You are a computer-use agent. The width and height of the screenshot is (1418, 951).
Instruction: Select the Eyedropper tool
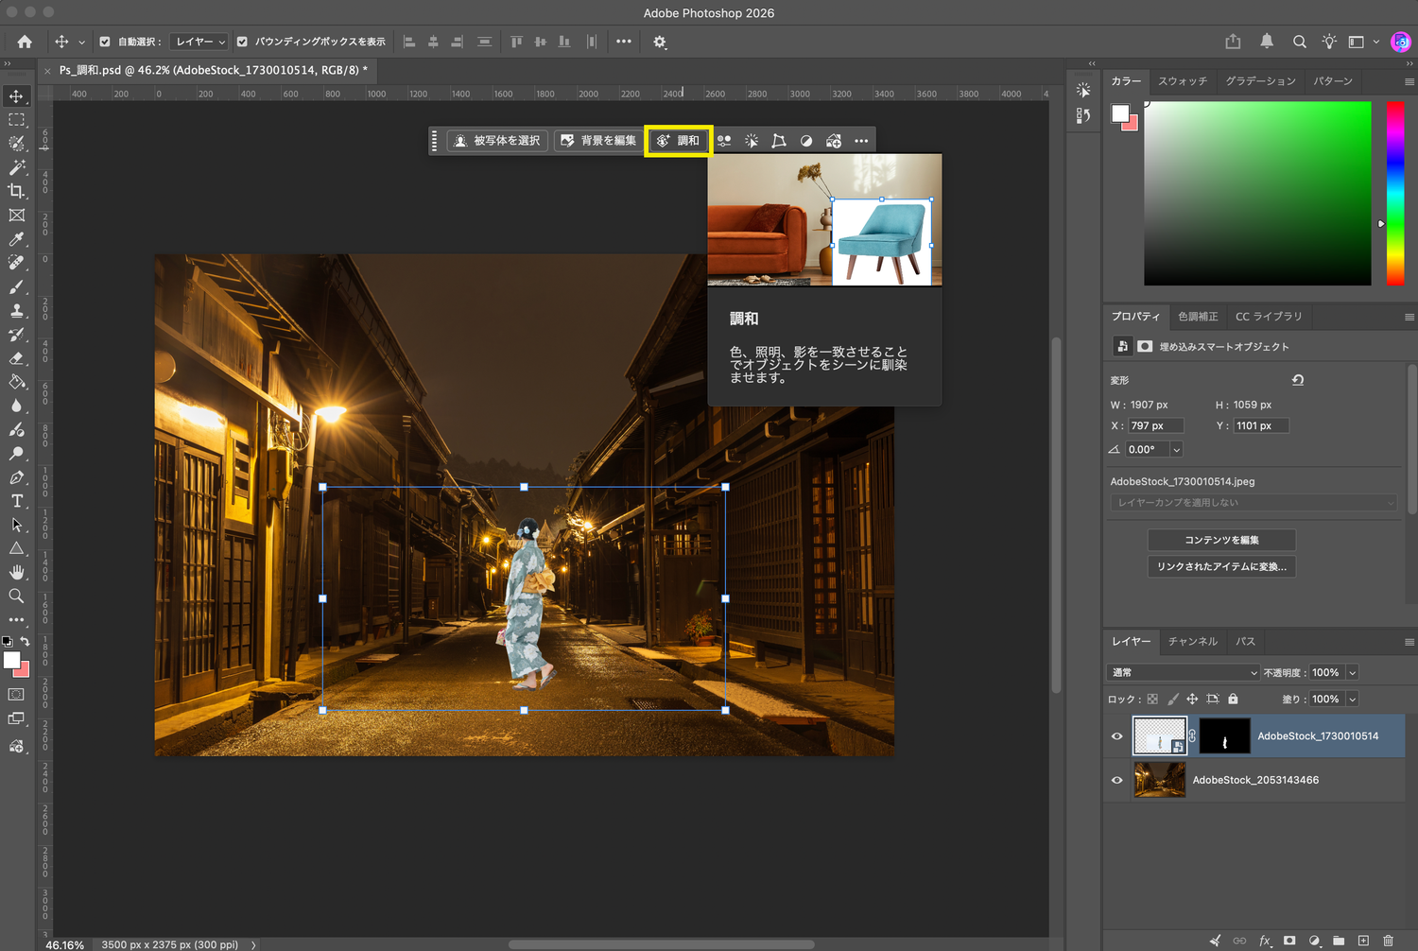[17, 239]
